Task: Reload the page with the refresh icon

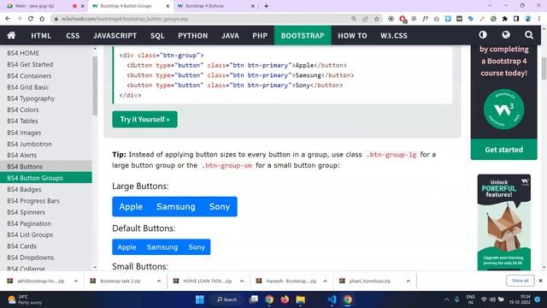Action: click(31, 19)
